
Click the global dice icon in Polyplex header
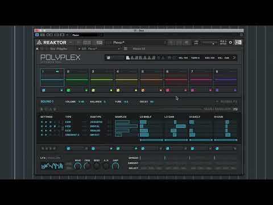click(109, 58)
